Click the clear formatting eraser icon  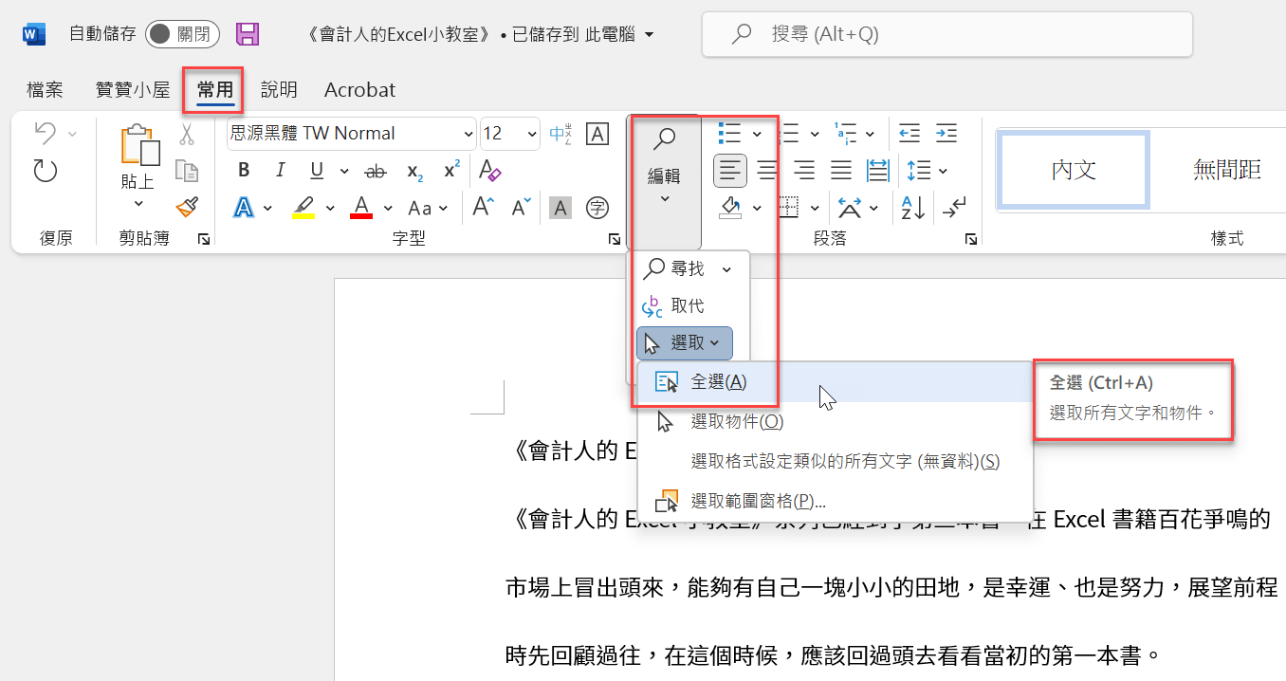tap(489, 171)
